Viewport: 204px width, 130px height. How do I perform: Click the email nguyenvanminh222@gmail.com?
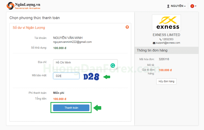(72, 42)
